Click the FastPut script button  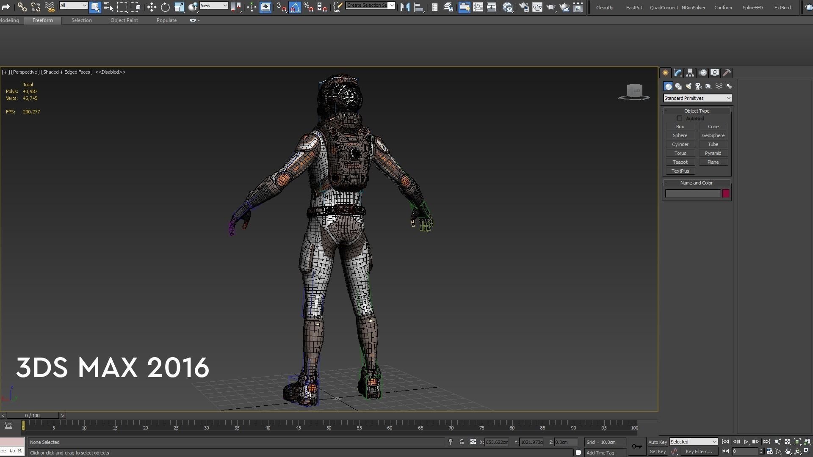(x=634, y=8)
